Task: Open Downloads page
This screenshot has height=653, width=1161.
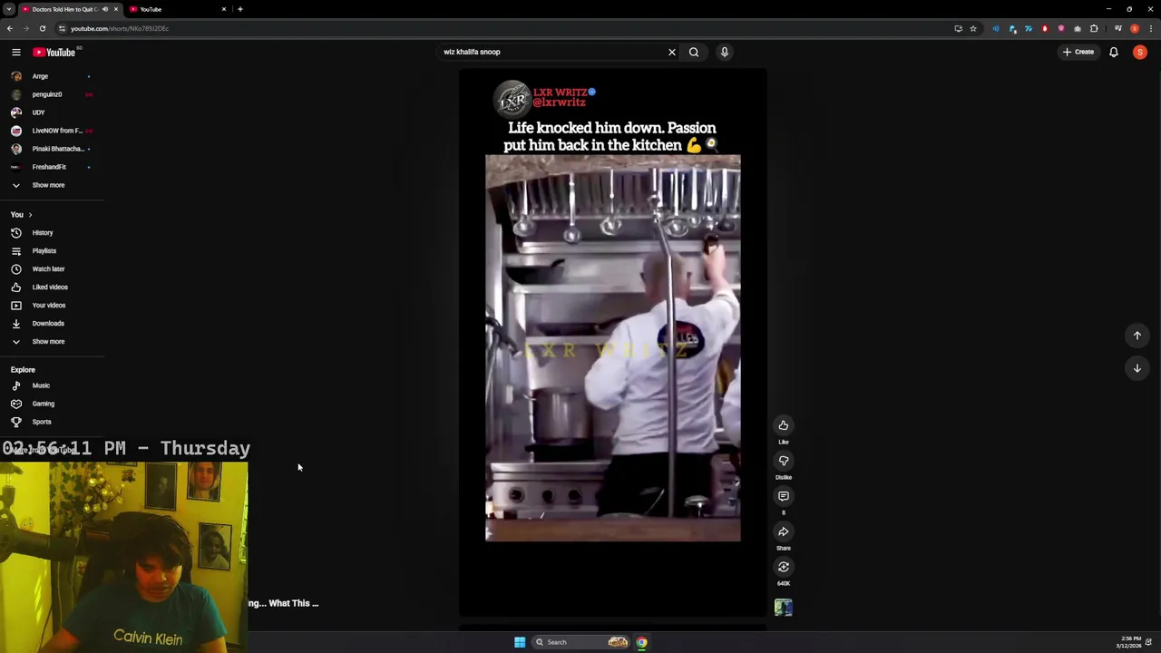Action: click(x=52, y=324)
